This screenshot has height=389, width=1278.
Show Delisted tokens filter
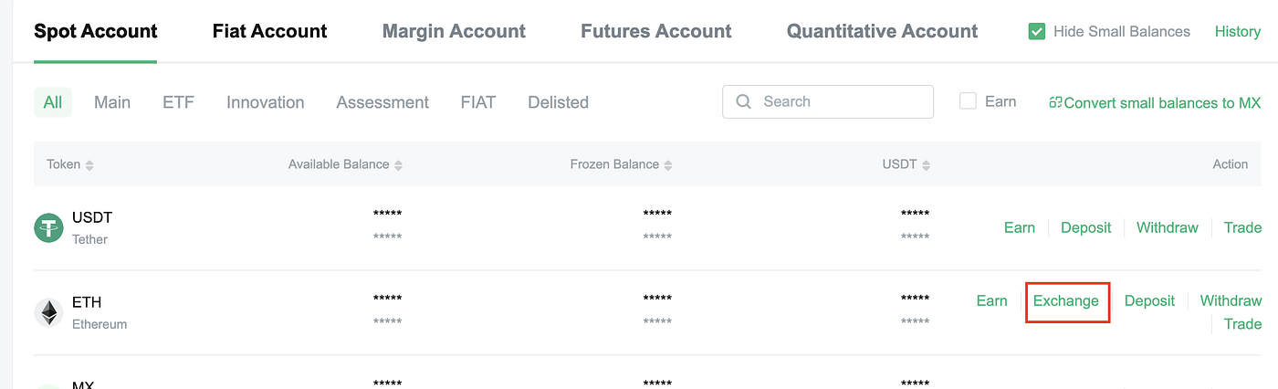[558, 102]
